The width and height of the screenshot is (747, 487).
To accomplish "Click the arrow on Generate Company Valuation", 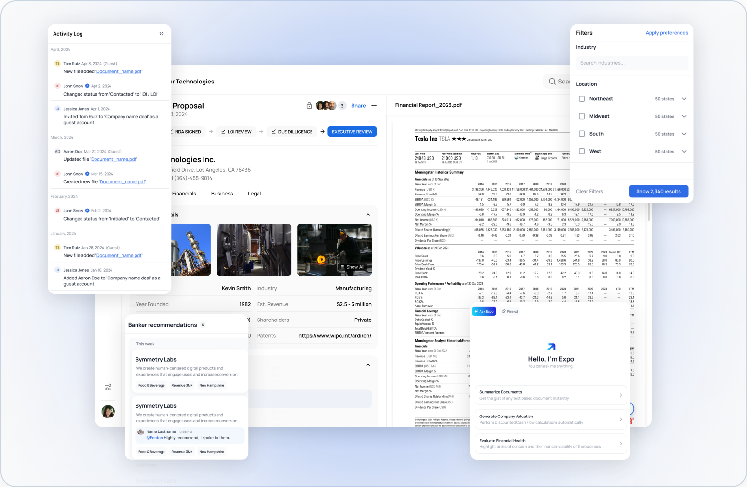I will (621, 419).
